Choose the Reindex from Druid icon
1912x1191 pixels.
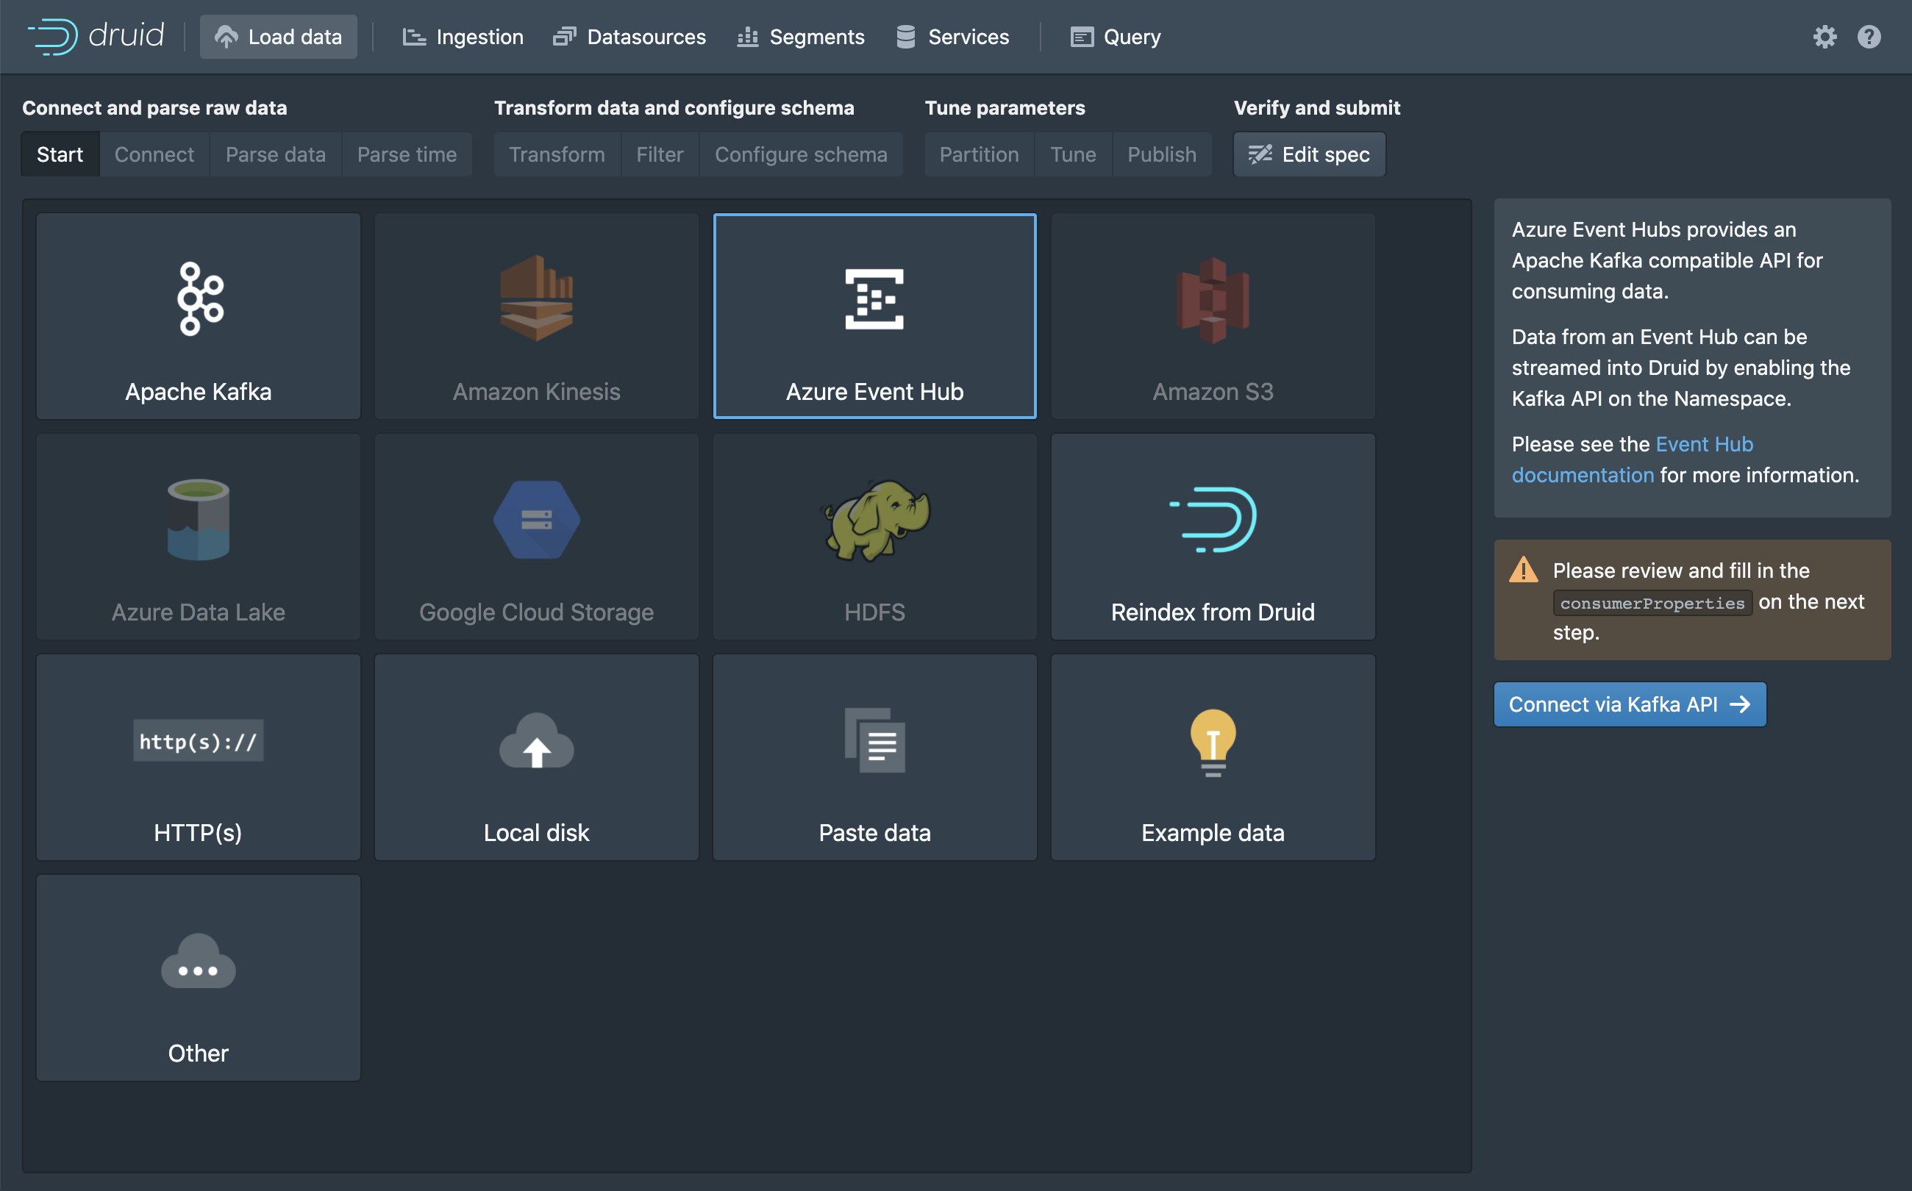tap(1213, 520)
